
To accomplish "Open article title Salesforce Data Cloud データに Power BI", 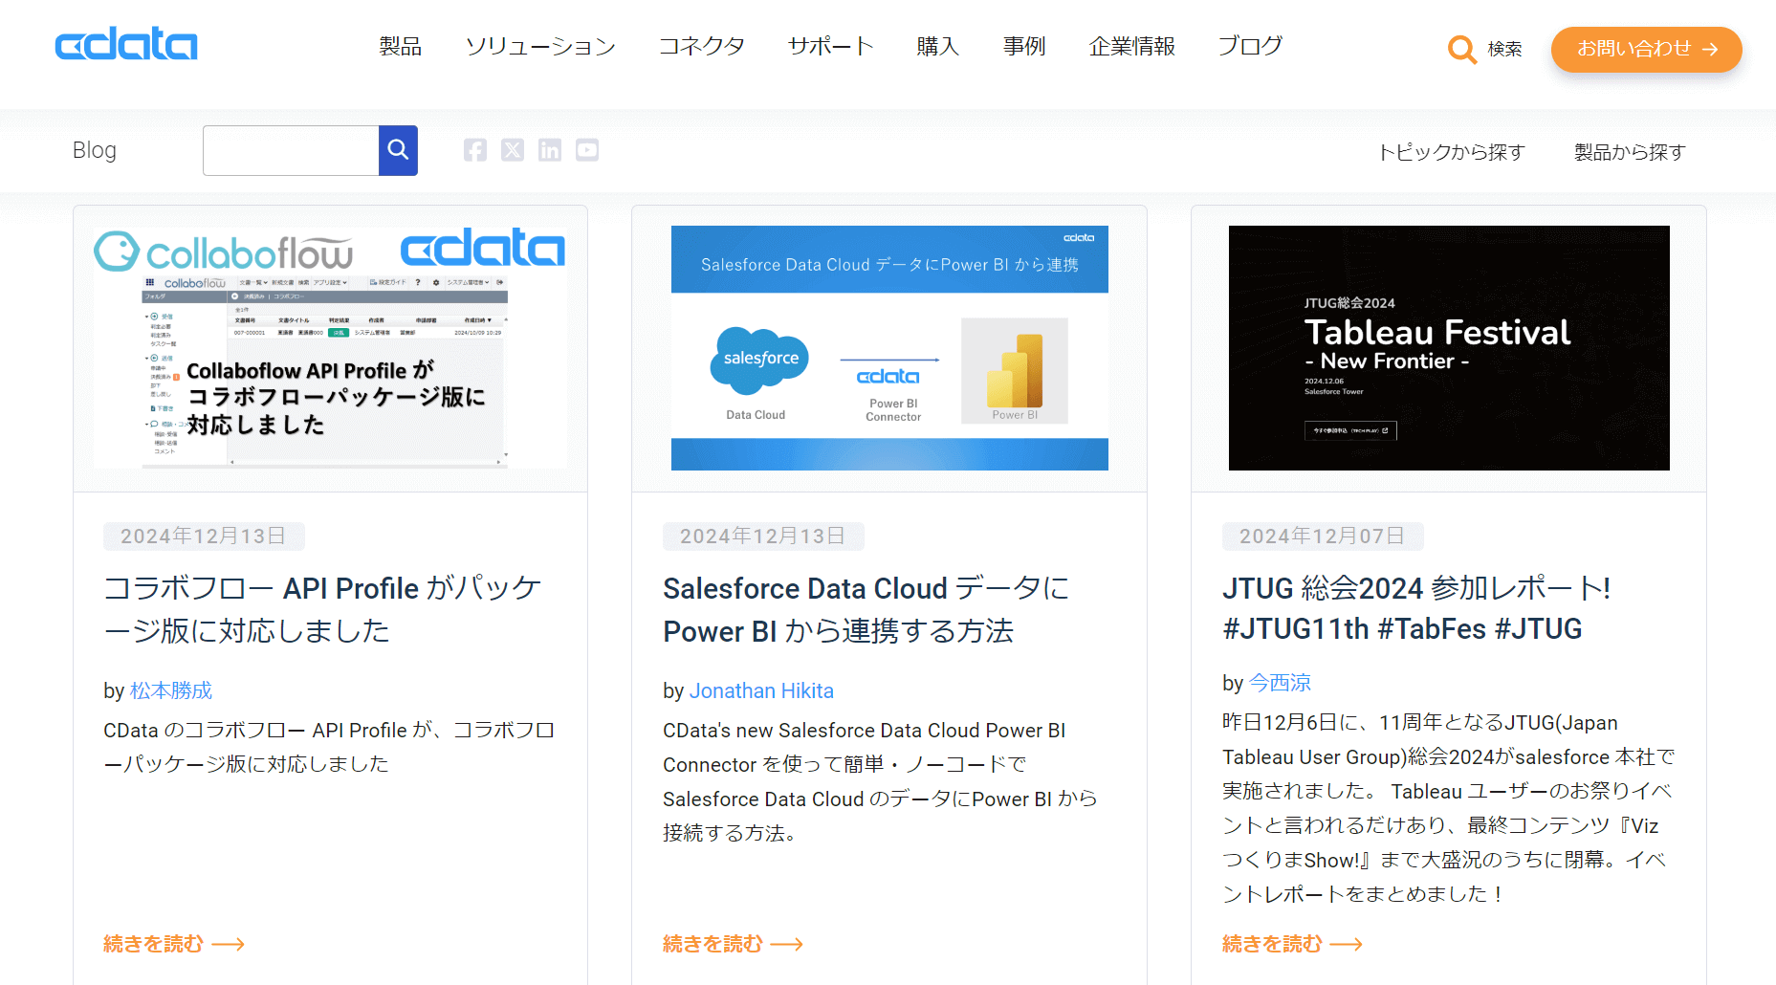I will point(866,609).
